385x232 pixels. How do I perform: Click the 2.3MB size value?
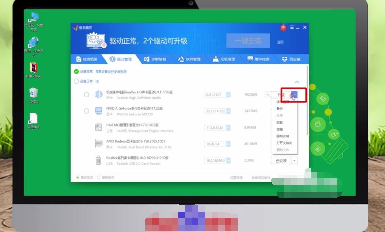point(249,160)
